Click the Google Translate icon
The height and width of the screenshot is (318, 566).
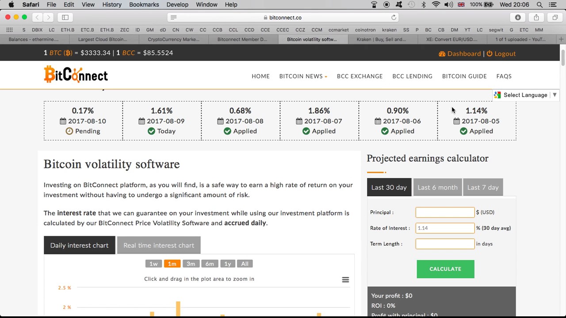(x=497, y=95)
